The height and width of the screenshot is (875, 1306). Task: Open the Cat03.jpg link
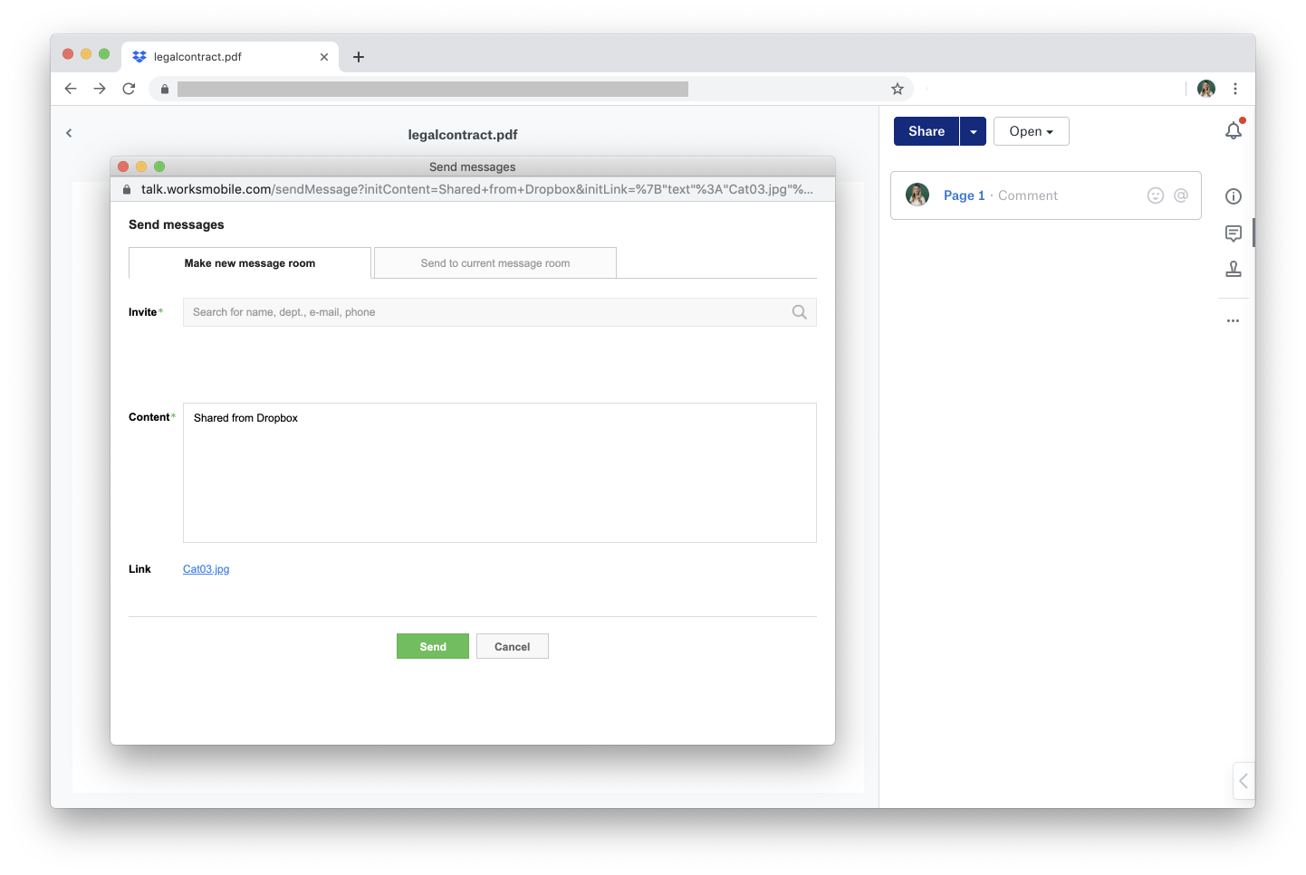point(206,569)
